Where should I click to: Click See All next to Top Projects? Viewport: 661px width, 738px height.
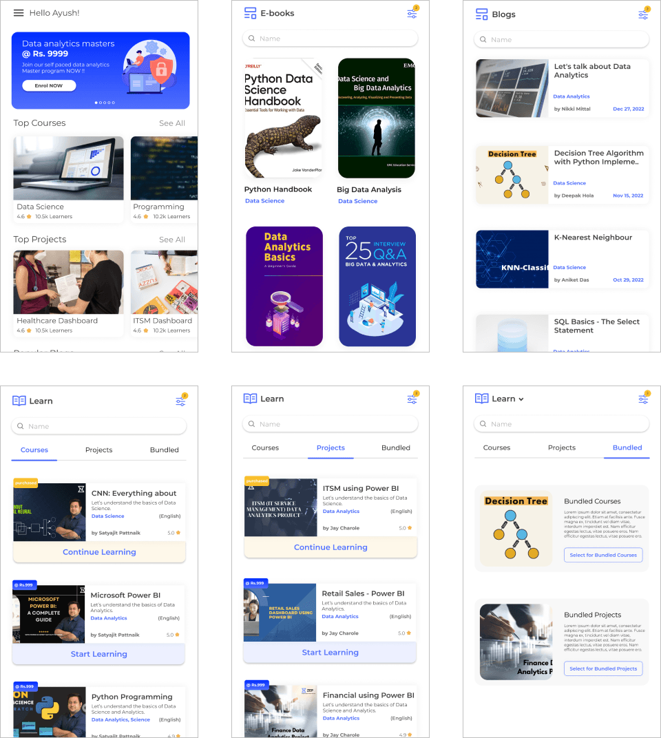click(x=172, y=240)
